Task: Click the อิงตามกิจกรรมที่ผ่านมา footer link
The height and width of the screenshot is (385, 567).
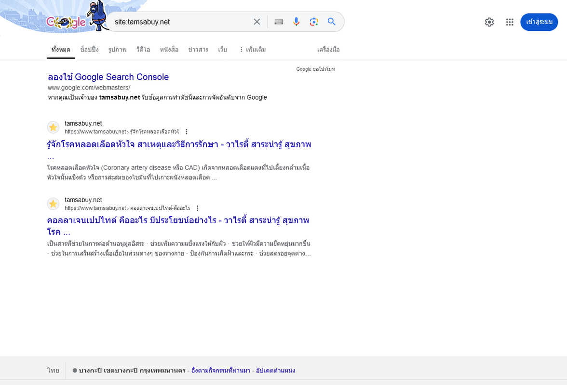Action: point(221,371)
